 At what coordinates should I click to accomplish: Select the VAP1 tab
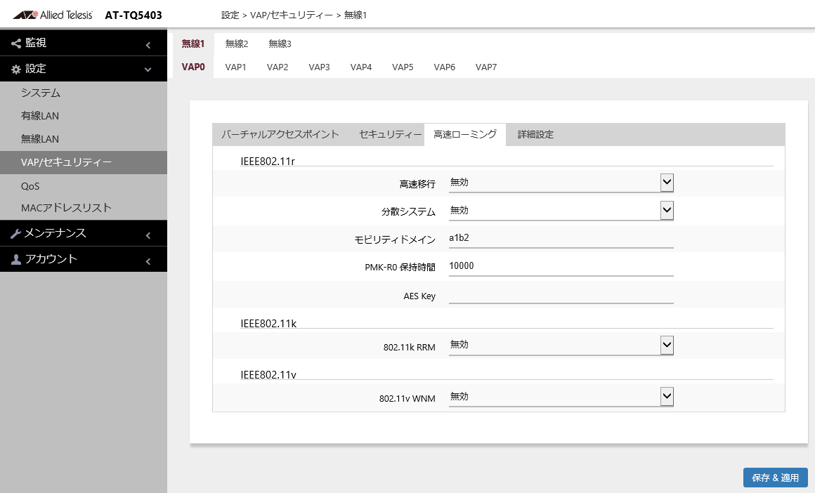click(x=235, y=67)
